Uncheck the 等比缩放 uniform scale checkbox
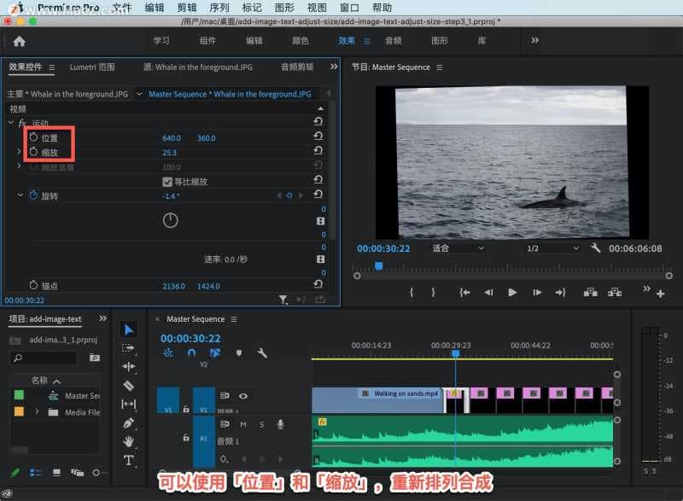Screen dimensions: 683x501 pos(167,182)
